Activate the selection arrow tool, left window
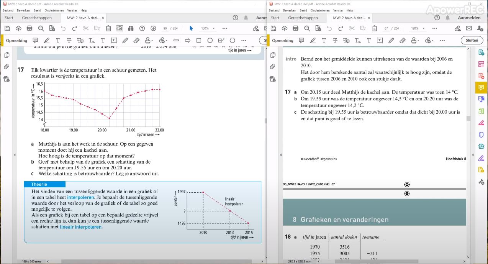488x264 pixels. click(192, 28)
